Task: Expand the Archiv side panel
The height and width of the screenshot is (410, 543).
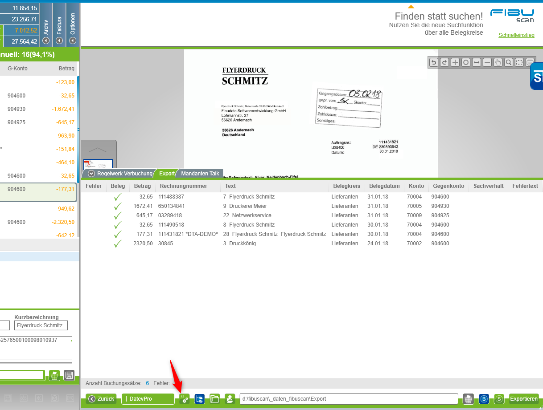Action: 46,41
